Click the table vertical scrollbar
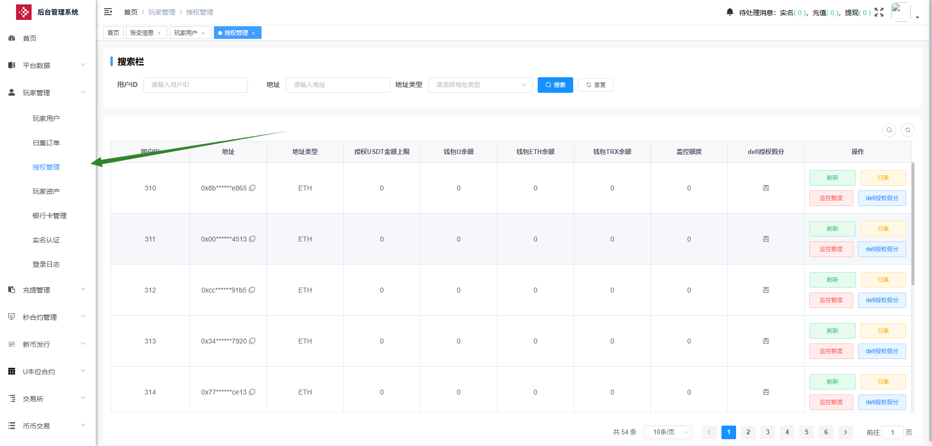The height and width of the screenshot is (446, 932). pyautogui.click(x=913, y=223)
